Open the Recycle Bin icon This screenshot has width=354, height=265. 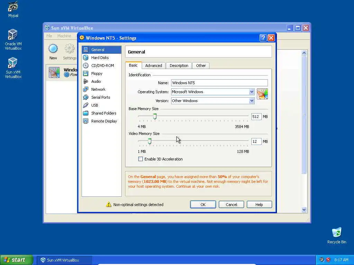tap(337, 235)
